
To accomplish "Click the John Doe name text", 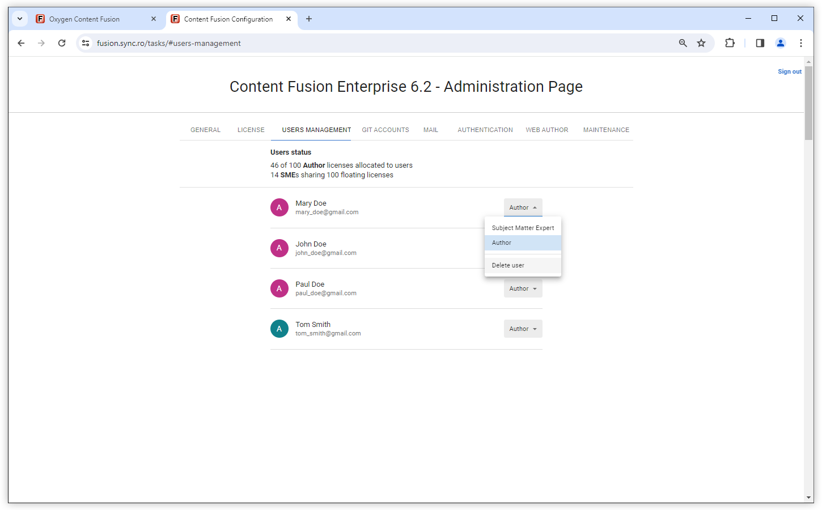I will [311, 244].
